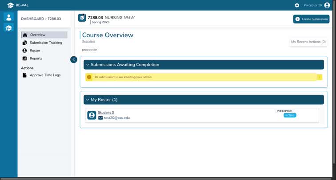
Task: Open the Student 3 profile link
Action: coord(106,113)
